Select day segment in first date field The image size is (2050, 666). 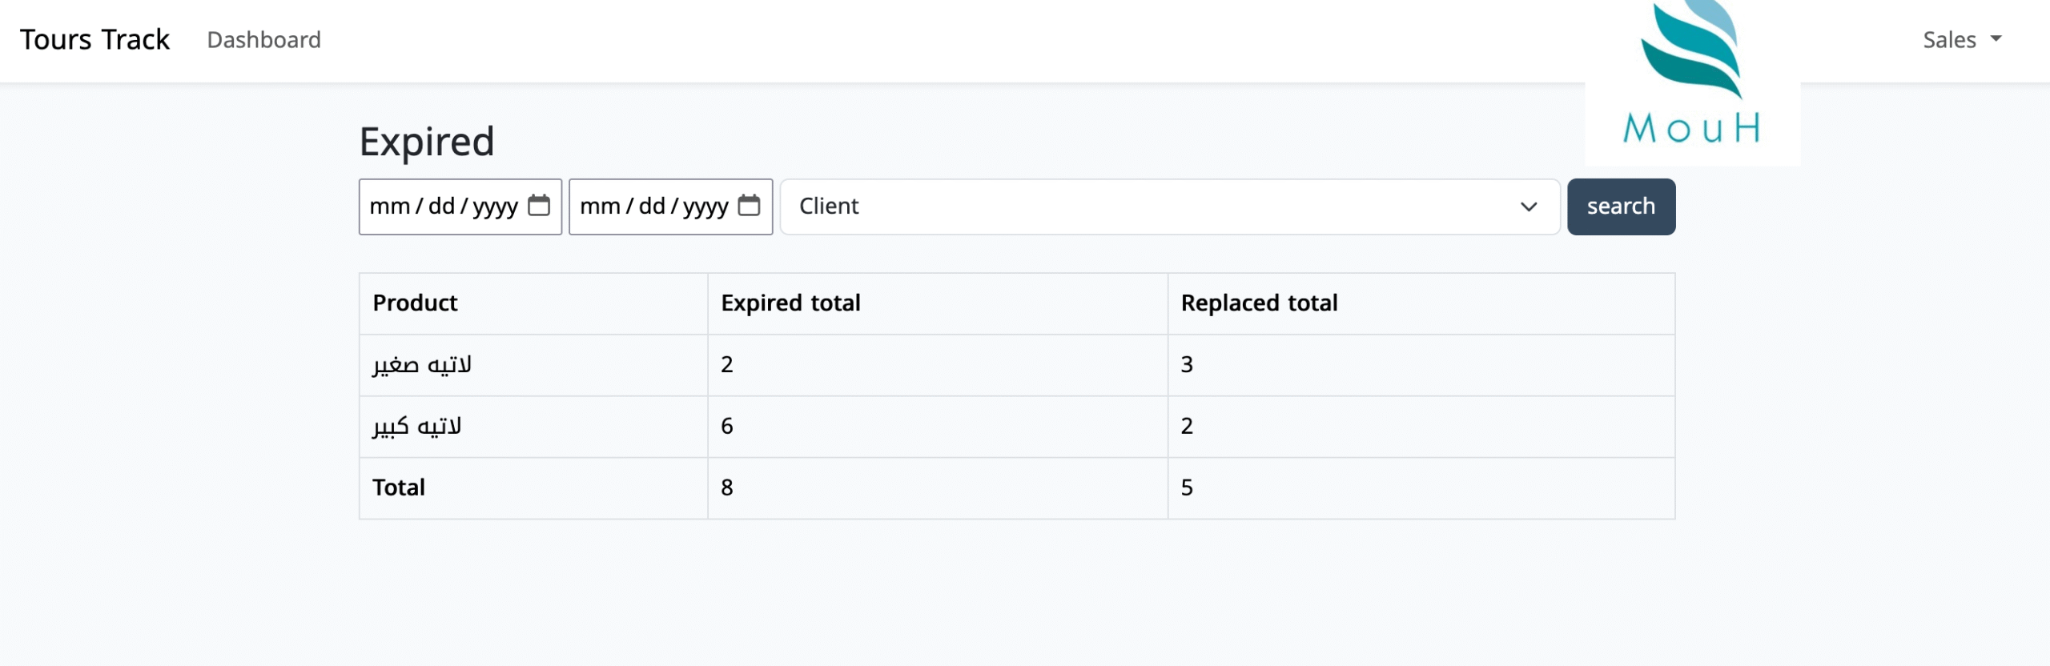click(441, 207)
